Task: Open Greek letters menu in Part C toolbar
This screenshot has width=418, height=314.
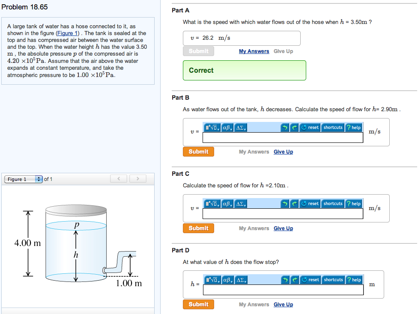Action: coord(227,204)
